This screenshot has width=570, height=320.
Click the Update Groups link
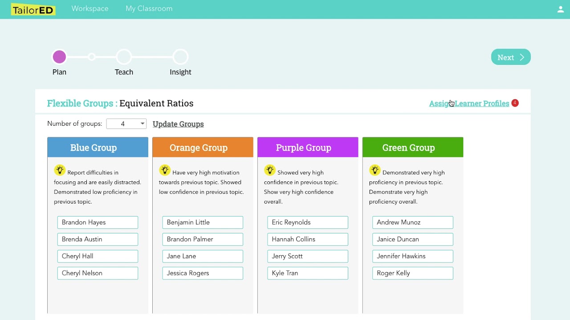[x=178, y=124]
